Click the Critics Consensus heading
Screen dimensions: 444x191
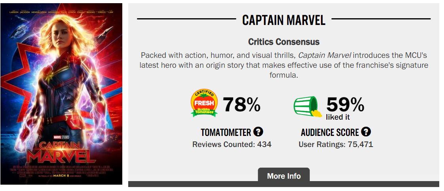pos(284,42)
